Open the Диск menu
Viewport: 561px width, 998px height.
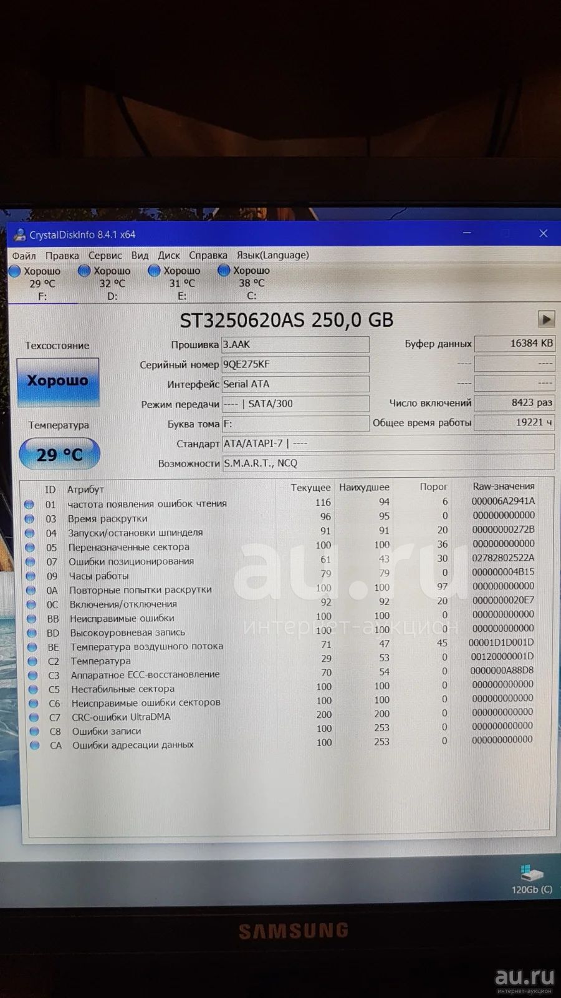(168, 256)
